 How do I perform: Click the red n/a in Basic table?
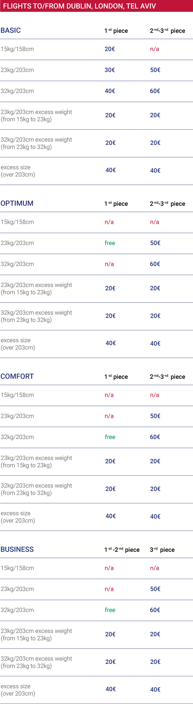point(154,49)
